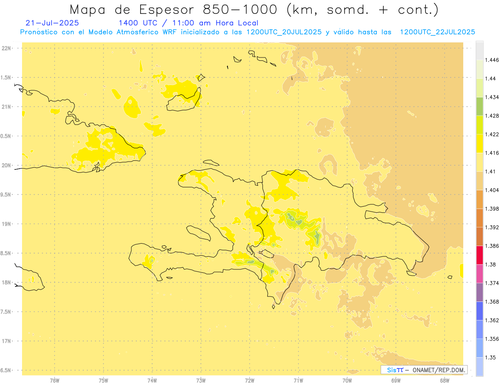Select the valid-until time "1200UTC_22JUL2025"
Image resolution: width=499 pixels, height=386 pixels.
pyautogui.click(x=437, y=32)
